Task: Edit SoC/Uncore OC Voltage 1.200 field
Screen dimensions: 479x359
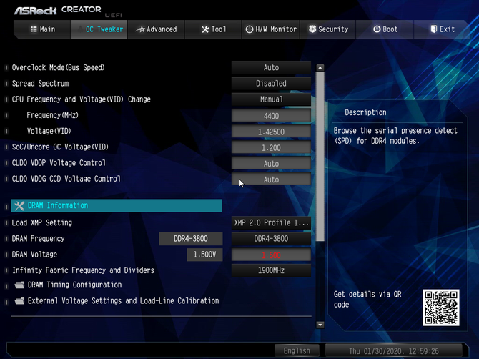Action: (x=271, y=147)
